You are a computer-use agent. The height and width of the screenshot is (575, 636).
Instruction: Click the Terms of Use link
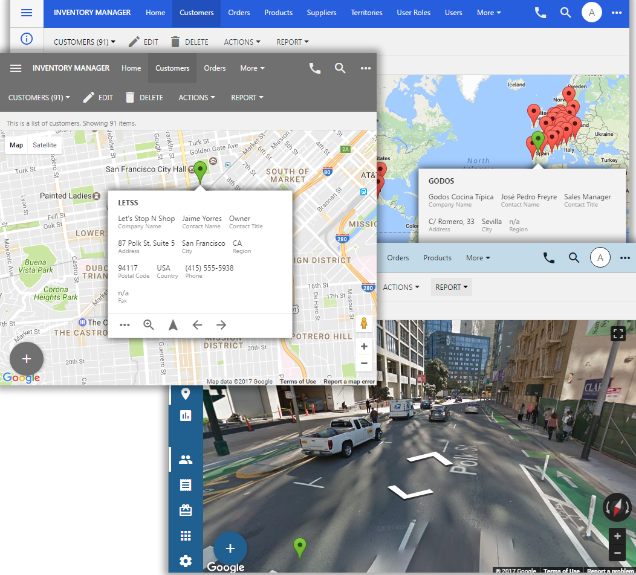coord(297,381)
